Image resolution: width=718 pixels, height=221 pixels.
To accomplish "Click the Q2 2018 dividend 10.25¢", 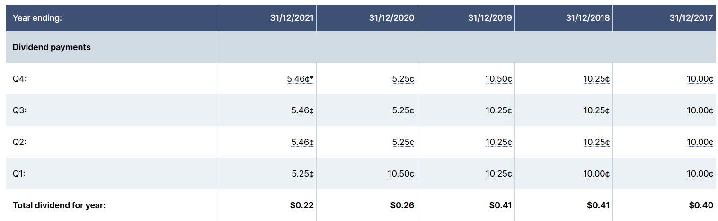I will 596,142.
